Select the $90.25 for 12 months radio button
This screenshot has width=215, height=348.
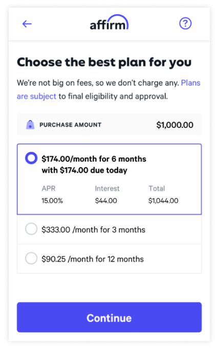[31, 258]
